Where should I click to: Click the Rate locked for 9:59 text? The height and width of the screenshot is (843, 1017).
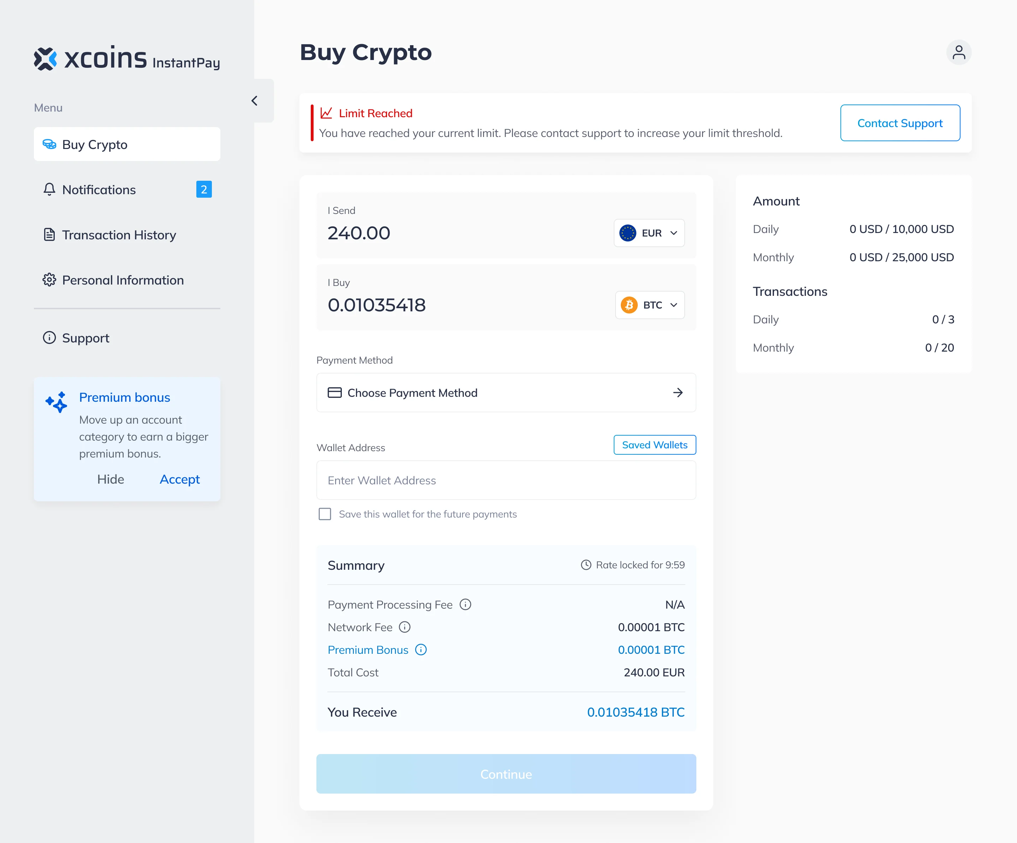point(640,565)
